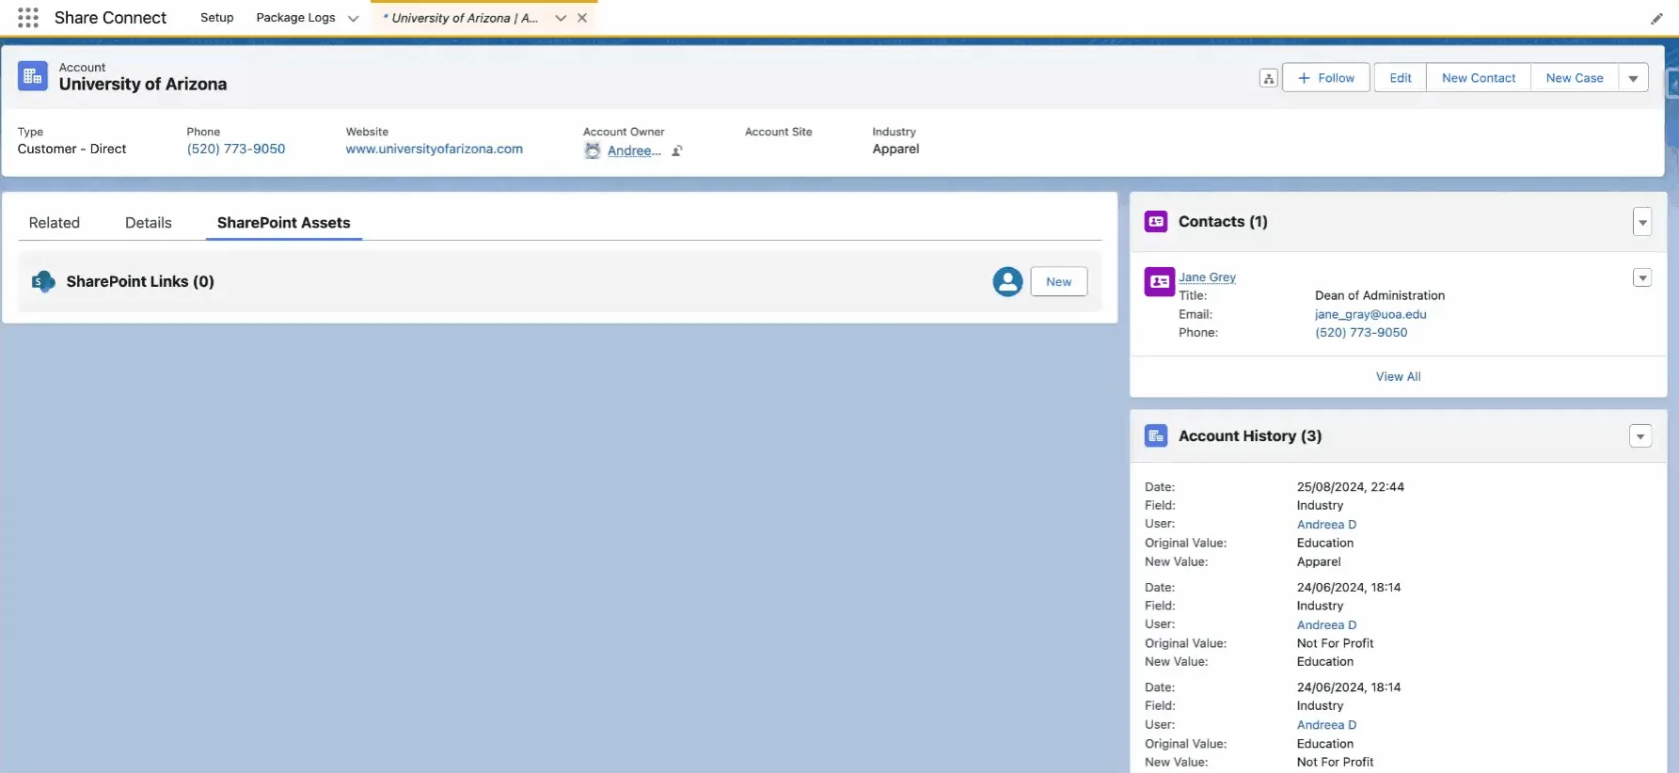Image resolution: width=1679 pixels, height=773 pixels.
Task: Open Andreea D link for 25/08/2024 entry
Action: [1326, 525]
